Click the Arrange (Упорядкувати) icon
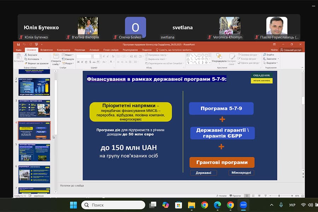Image resolution: width=318 pixels, height=212 pixels. click(219, 58)
